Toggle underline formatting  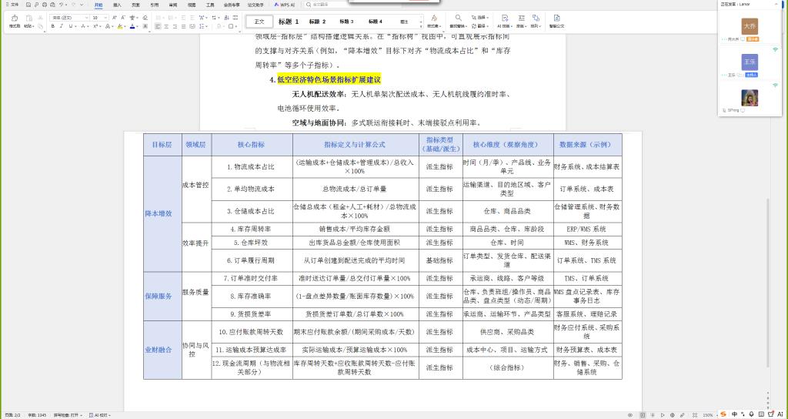[x=71, y=26]
